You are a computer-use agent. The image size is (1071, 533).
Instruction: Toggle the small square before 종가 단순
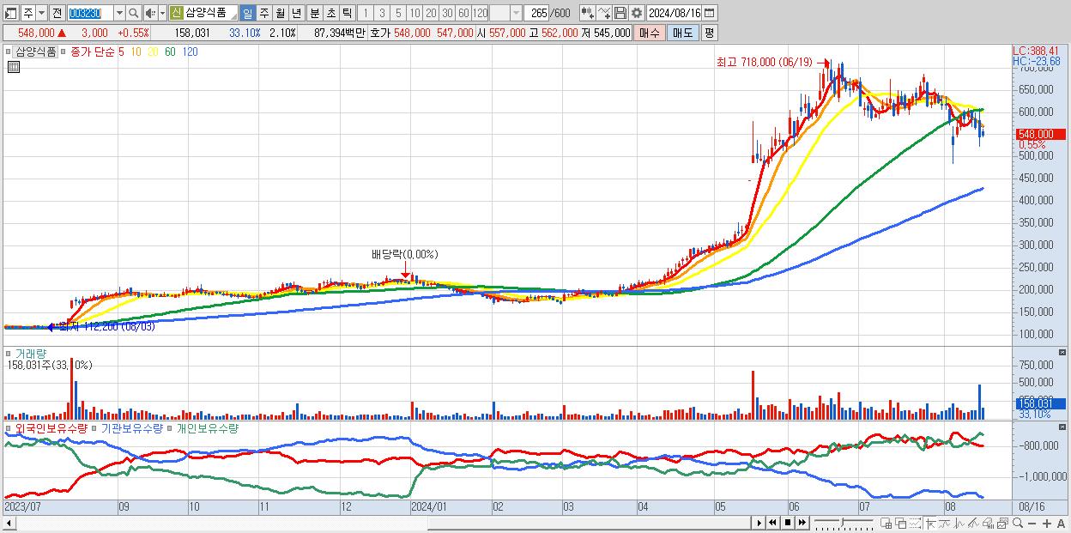pos(64,52)
